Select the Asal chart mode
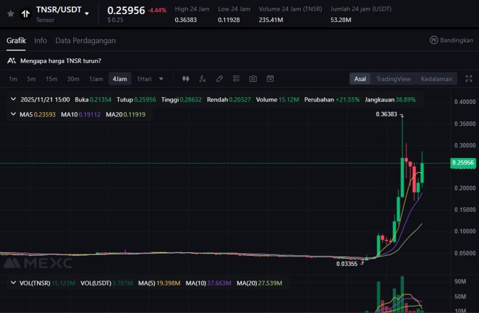Viewport: 479px width, 313px height. coord(360,79)
